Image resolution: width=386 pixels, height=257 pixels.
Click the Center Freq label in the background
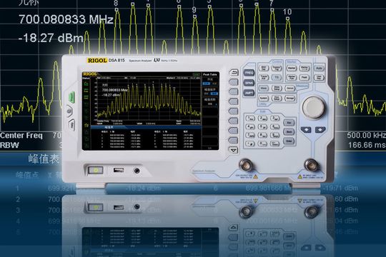tap(21, 136)
